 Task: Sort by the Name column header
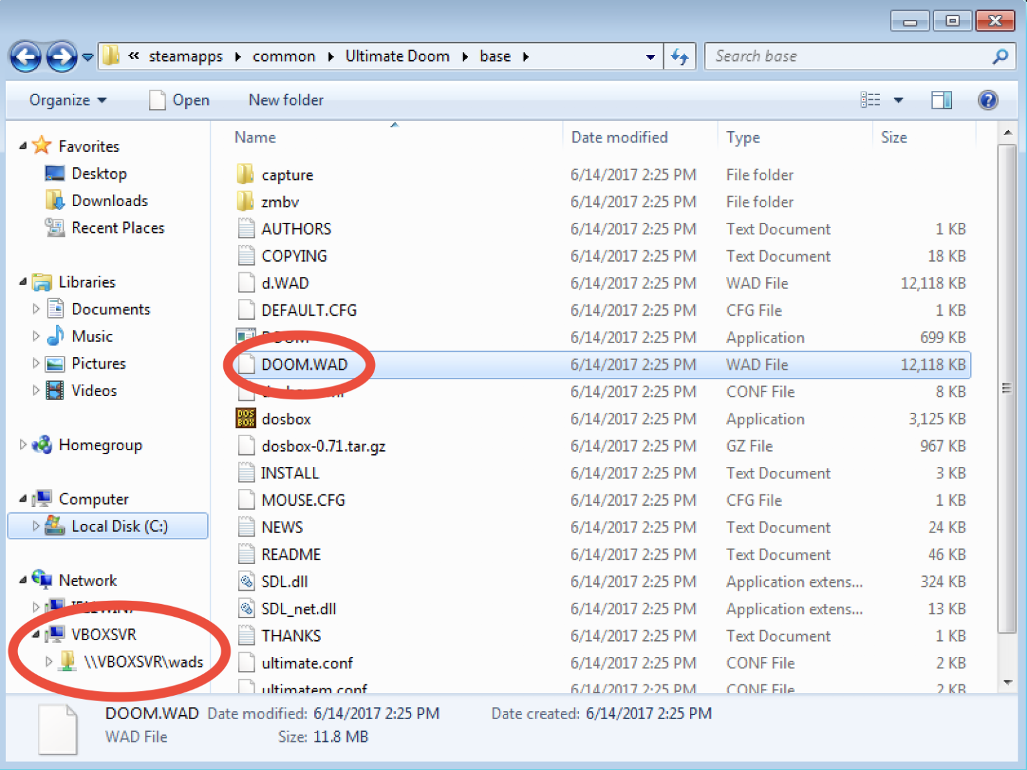pos(255,137)
